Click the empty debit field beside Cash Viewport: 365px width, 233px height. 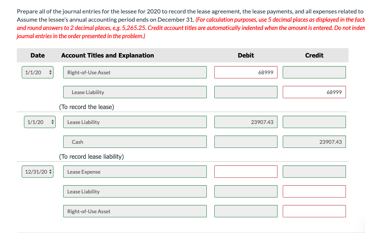coord(246,142)
